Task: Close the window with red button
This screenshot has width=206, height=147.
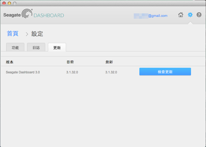Action: tap(4, 3)
